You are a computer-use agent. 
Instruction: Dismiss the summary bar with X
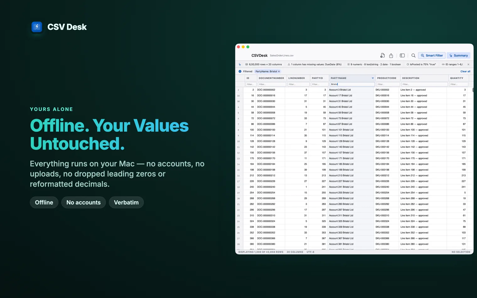tap(469, 64)
